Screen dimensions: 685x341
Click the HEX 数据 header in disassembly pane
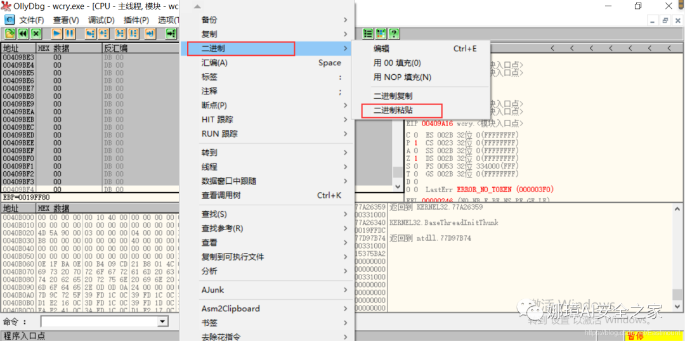pos(69,48)
